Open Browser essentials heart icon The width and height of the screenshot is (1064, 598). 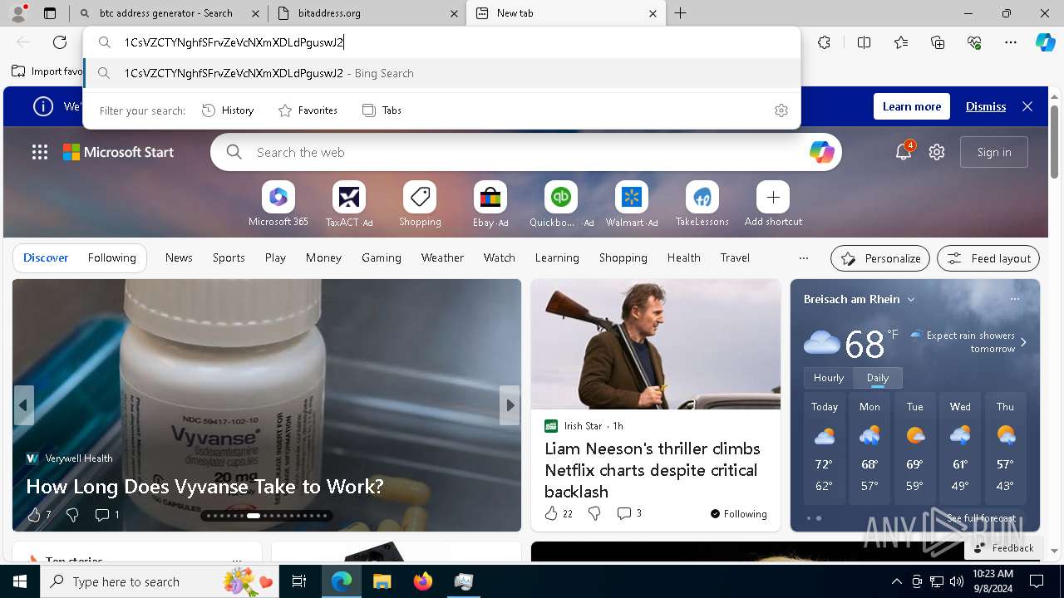coord(974,42)
